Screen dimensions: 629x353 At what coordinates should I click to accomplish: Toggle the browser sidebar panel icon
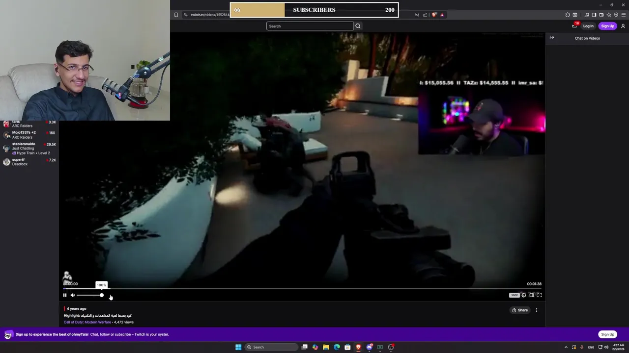click(594, 15)
